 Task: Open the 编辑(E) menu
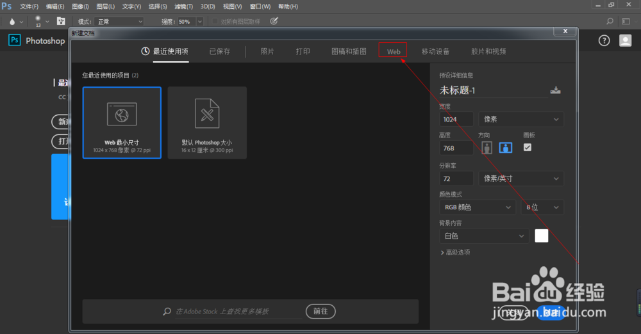pyautogui.click(x=55, y=6)
